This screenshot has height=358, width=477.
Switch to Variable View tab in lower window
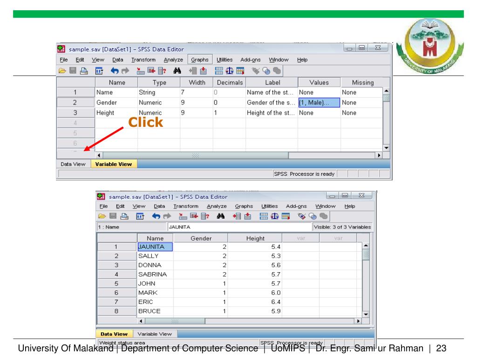(x=155, y=334)
